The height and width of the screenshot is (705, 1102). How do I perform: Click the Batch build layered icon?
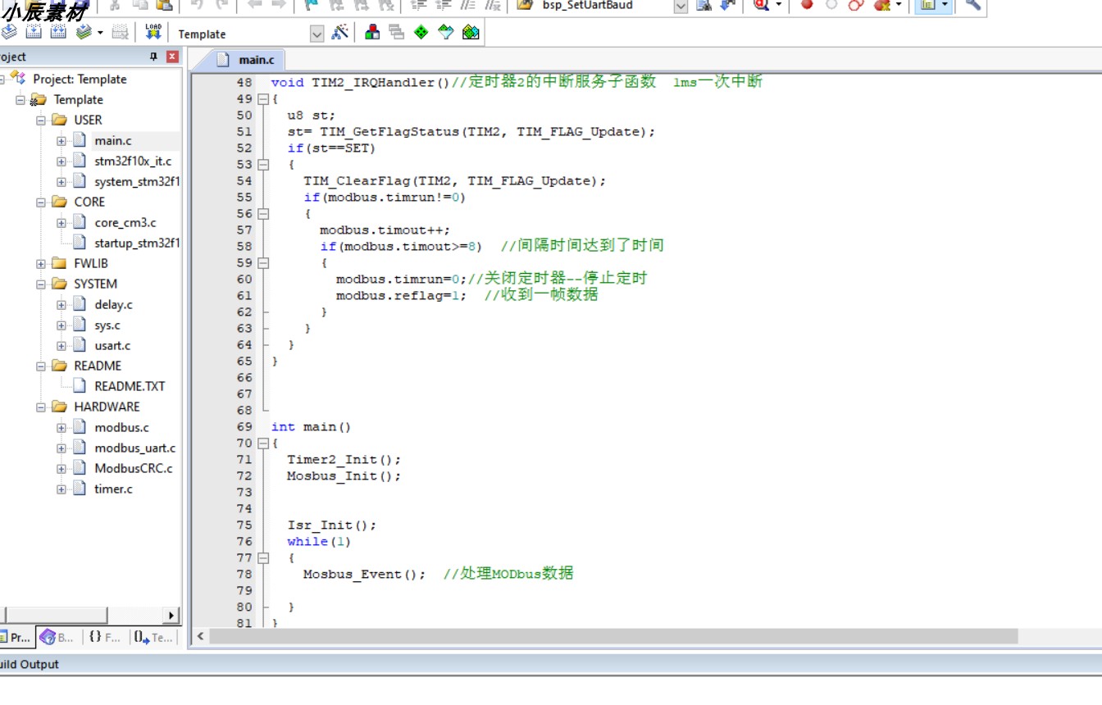pos(84,32)
